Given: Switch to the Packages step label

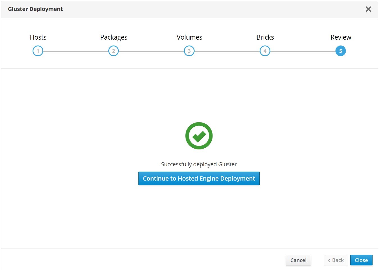Looking at the screenshot, I should tap(114, 37).
